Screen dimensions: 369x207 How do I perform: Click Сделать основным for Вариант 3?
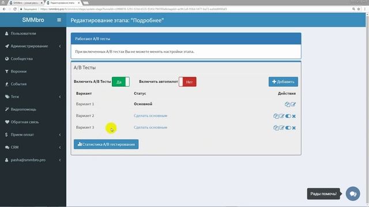tap(150, 128)
